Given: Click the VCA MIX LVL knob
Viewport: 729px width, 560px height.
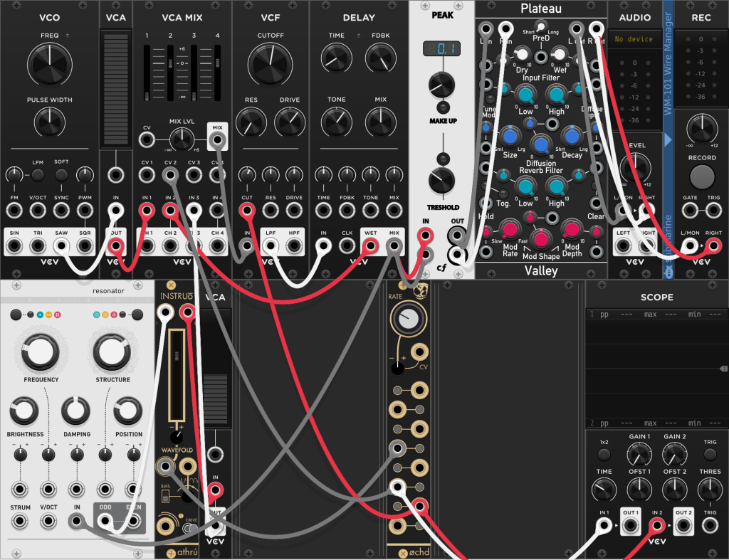Looking at the screenshot, I should (182, 139).
